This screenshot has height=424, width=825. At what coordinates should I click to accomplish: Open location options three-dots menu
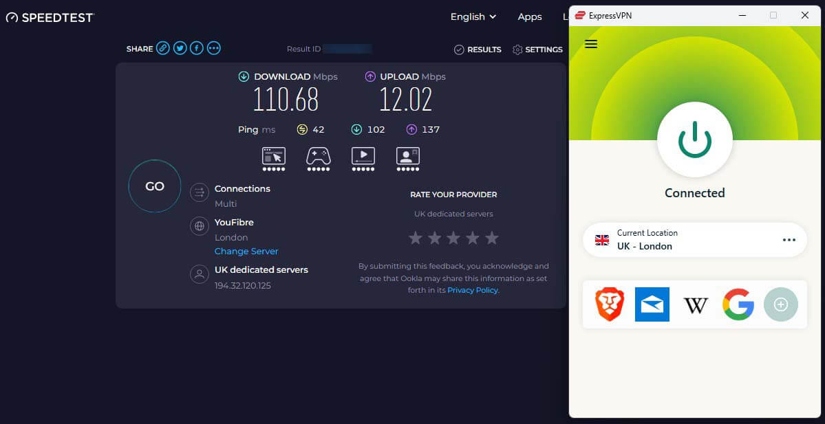tap(789, 240)
